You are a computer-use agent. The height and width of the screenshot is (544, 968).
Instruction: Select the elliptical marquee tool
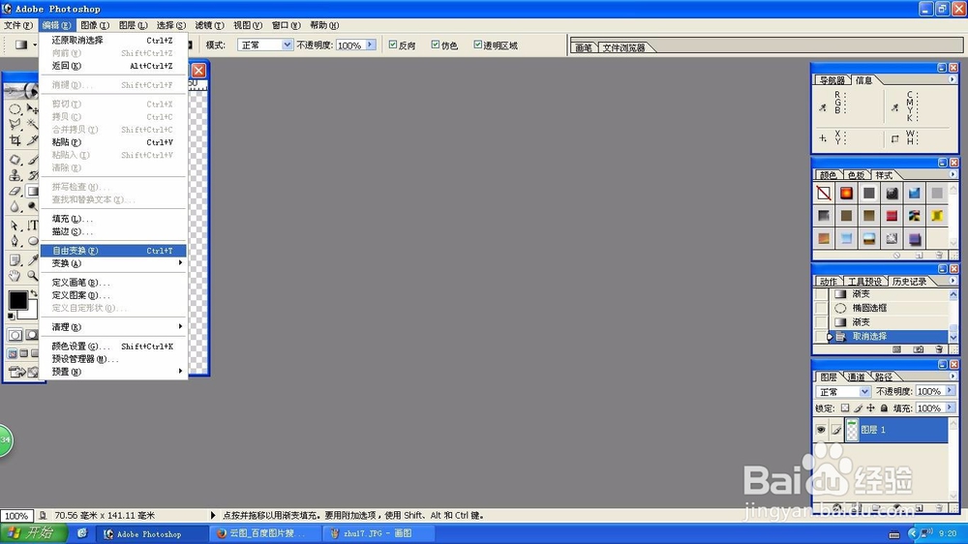point(15,109)
